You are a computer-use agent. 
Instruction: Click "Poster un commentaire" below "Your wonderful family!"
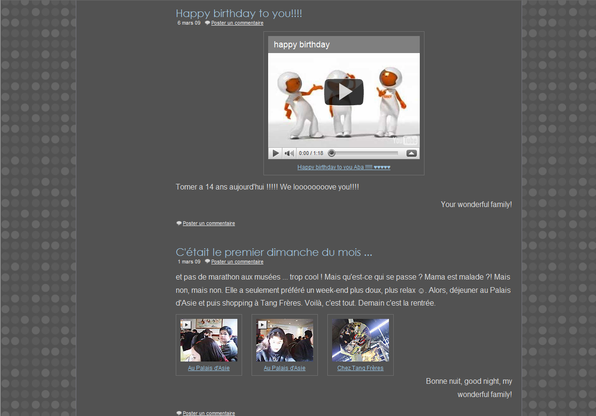pos(208,224)
